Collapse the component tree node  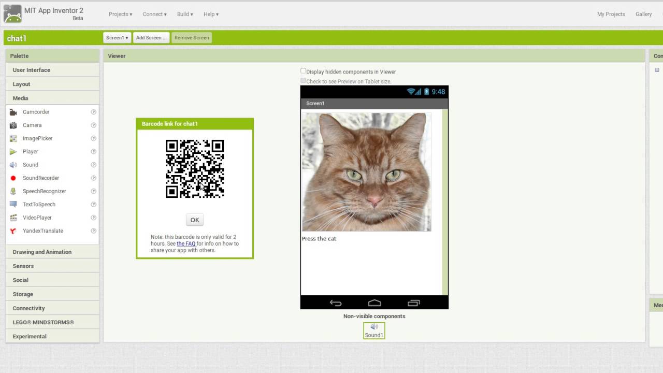pos(657,70)
